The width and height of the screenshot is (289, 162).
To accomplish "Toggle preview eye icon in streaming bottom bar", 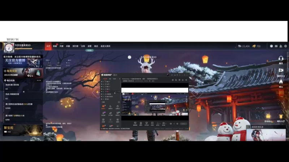I will click(x=171, y=123).
